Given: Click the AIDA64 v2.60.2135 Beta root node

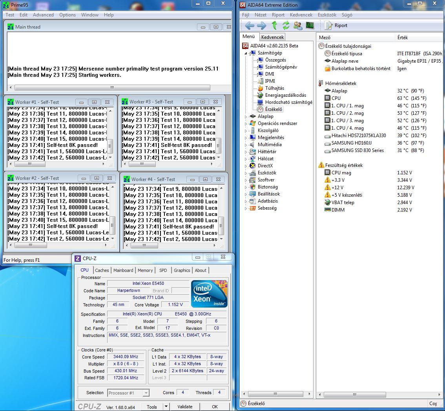Looking at the screenshot, I should coord(274,45).
